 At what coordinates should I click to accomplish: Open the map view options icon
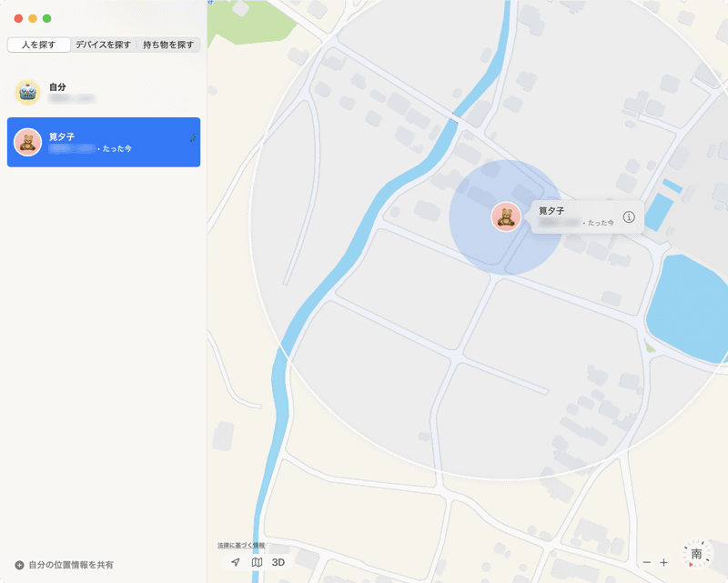point(257,562)
